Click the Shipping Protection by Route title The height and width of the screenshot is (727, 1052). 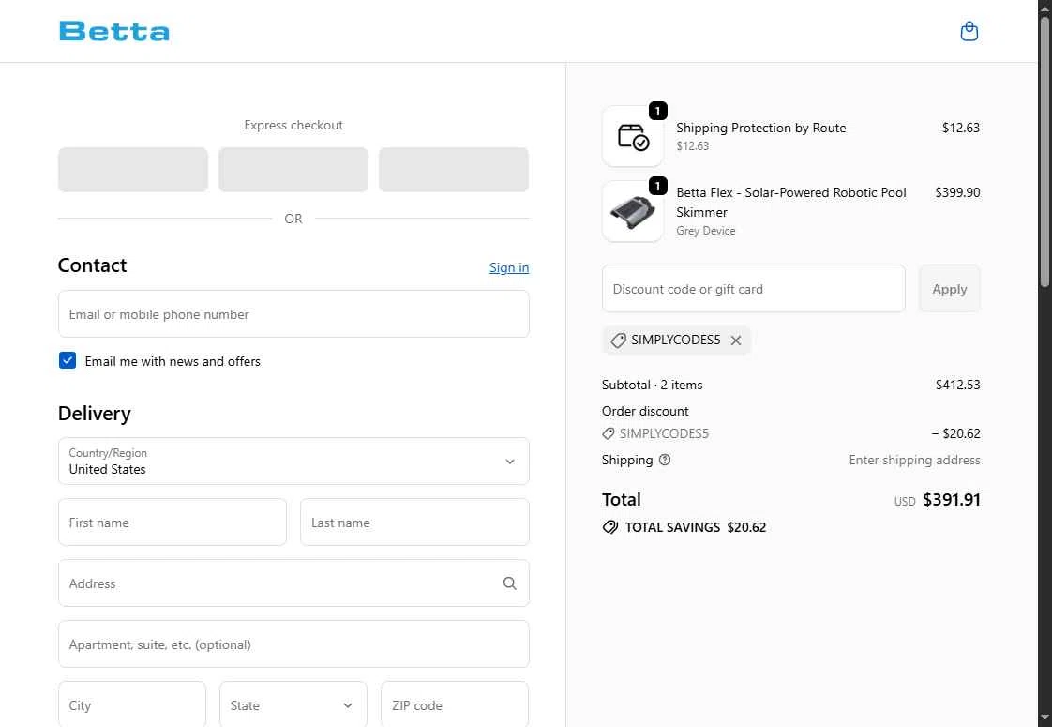pos(760,128)
